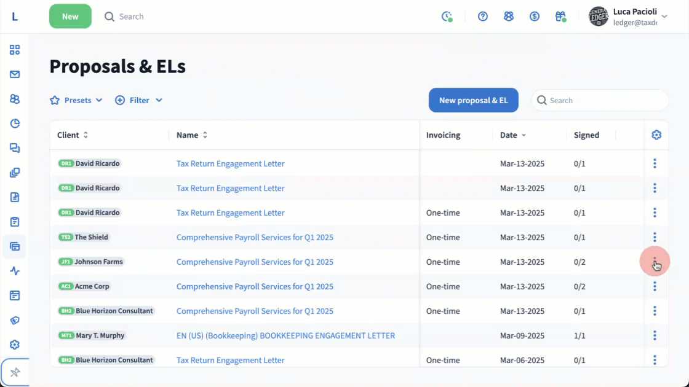Open three-dot menu for Mary T. Murphy row
The image size is (689, 387).
point(655,335)
